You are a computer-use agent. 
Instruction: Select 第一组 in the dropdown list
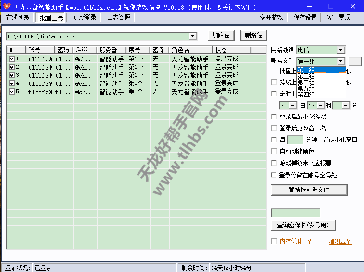point(321,70)
